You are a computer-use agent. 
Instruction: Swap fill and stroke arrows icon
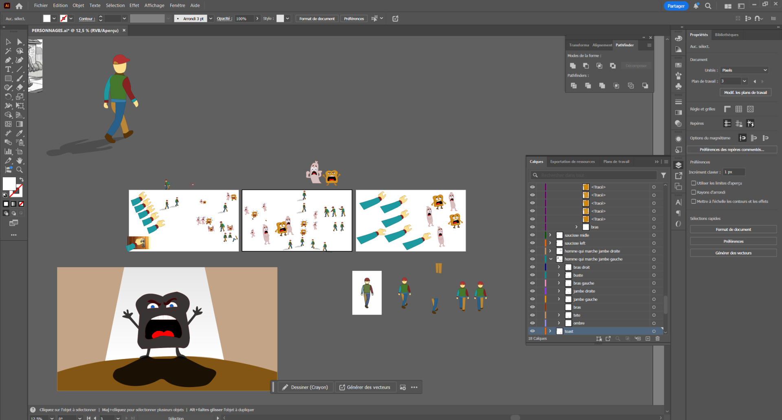click(x=21, y=180)
